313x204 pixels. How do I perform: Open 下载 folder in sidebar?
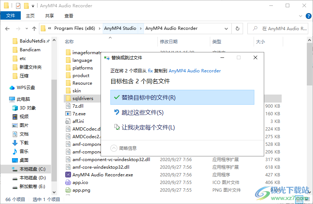[20, 143]
